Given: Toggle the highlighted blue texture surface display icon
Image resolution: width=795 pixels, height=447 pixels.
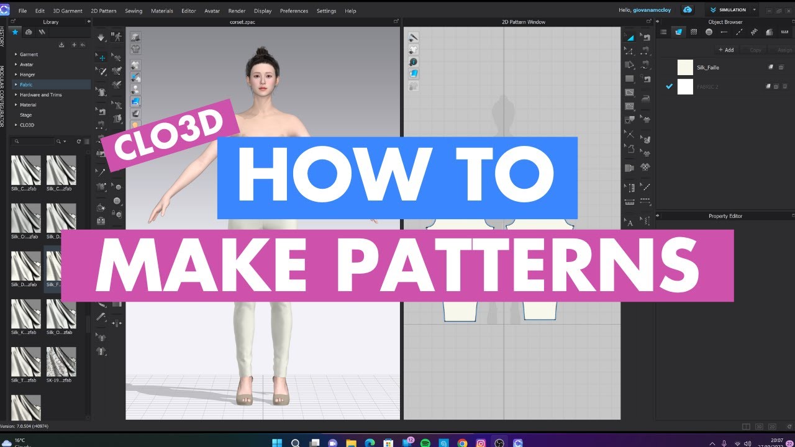Looking at the screenshot, I should 135,101.
